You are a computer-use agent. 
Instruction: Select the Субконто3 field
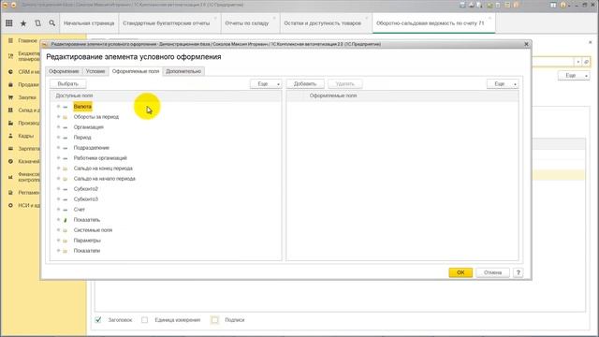pos(86,199)
